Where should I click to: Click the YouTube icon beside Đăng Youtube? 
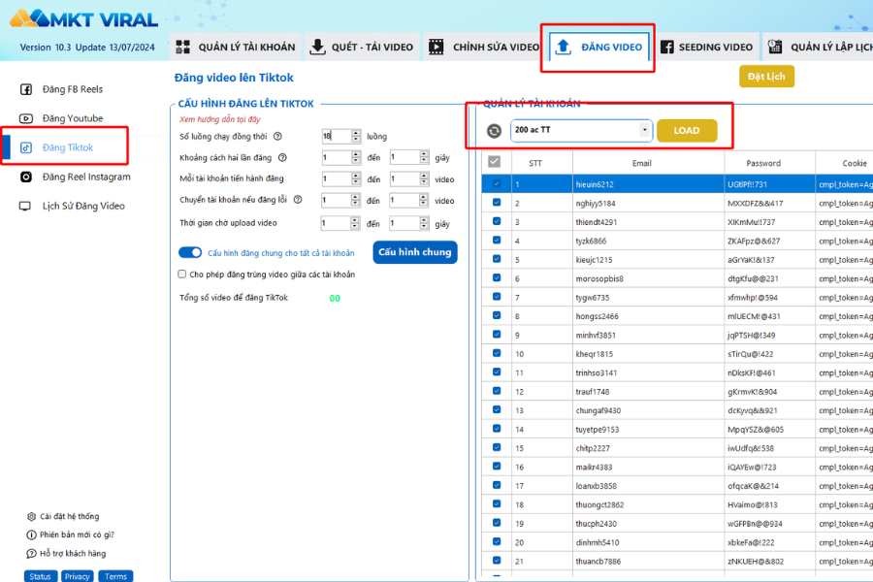pos(26,118)
